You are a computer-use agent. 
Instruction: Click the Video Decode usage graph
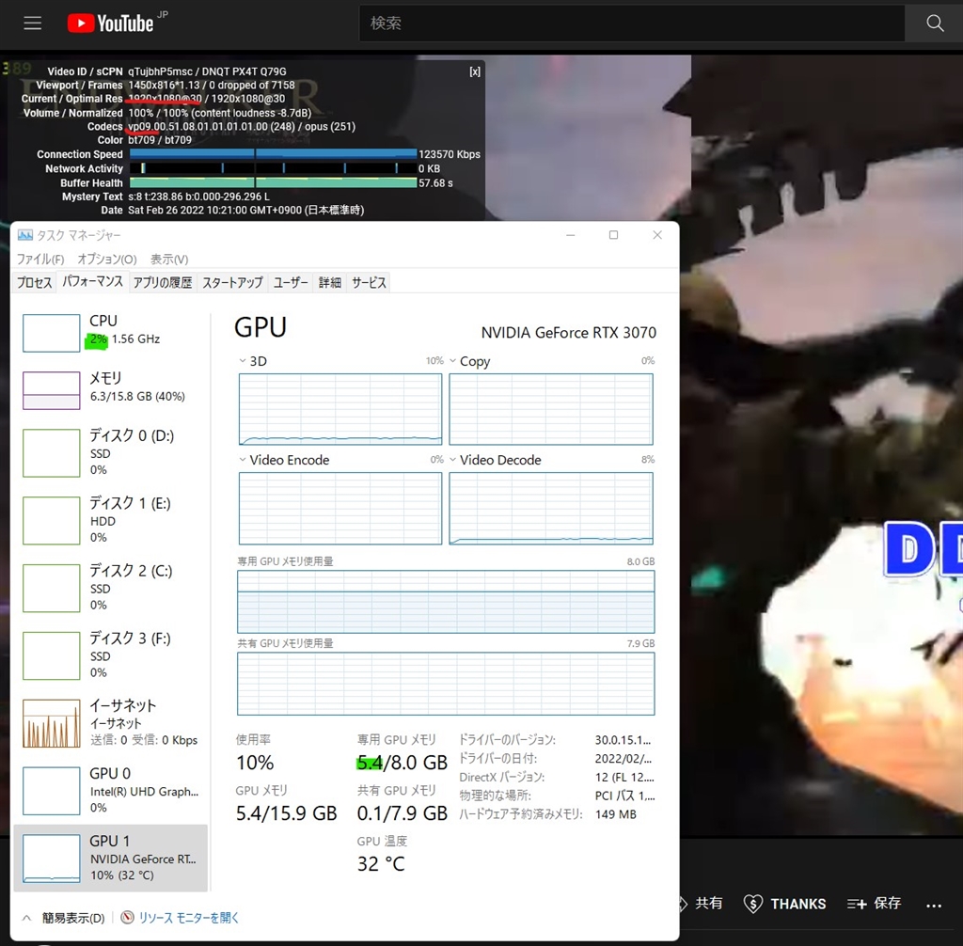pyautogui.click(x=551, y=508)
